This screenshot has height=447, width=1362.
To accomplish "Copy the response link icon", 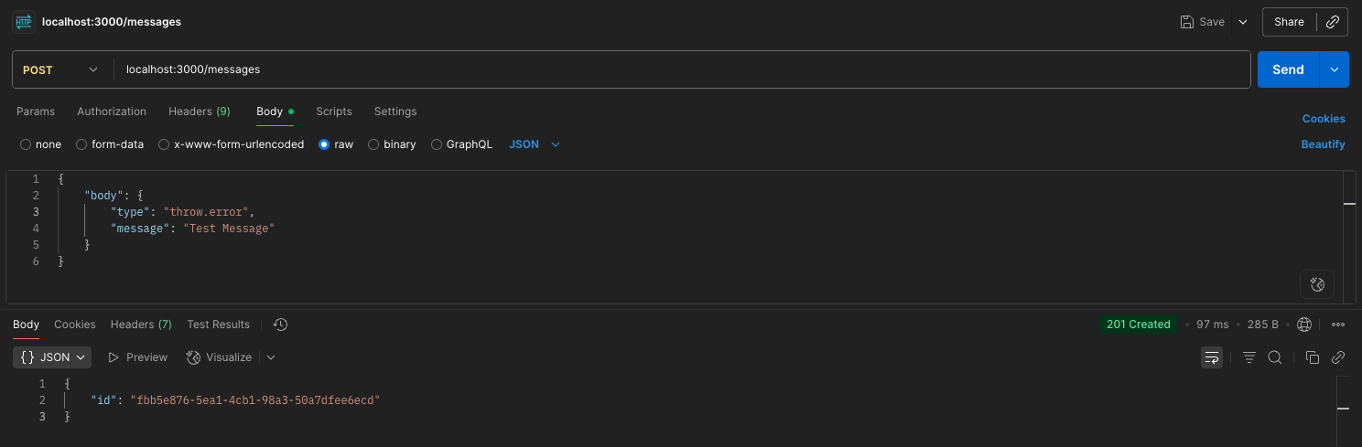I will [1337, 357].
